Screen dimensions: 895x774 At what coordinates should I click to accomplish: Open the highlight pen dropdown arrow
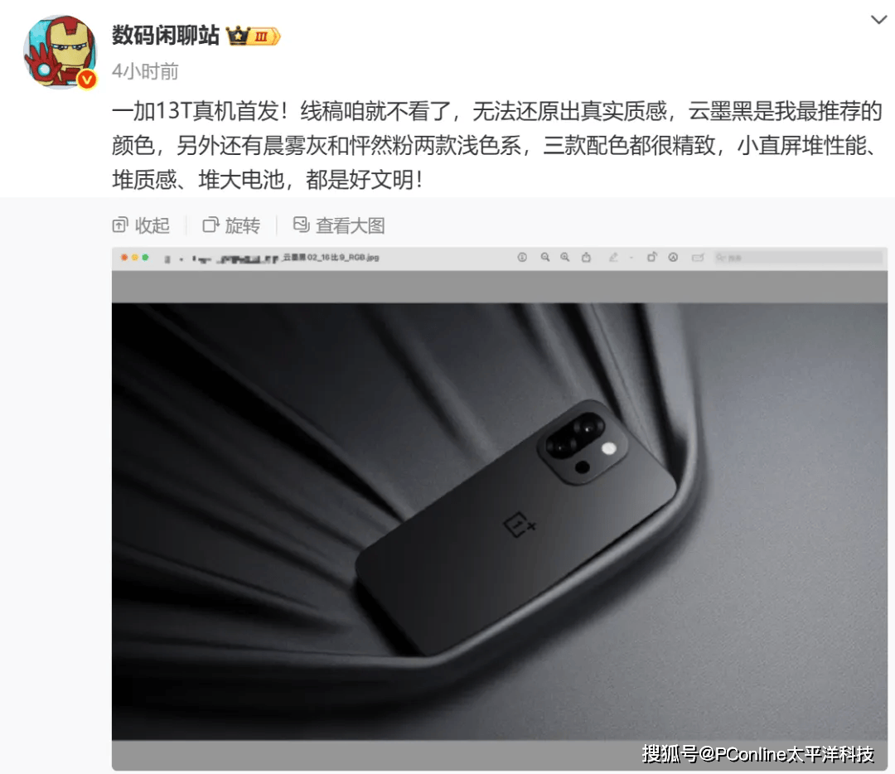pos(631,258)
